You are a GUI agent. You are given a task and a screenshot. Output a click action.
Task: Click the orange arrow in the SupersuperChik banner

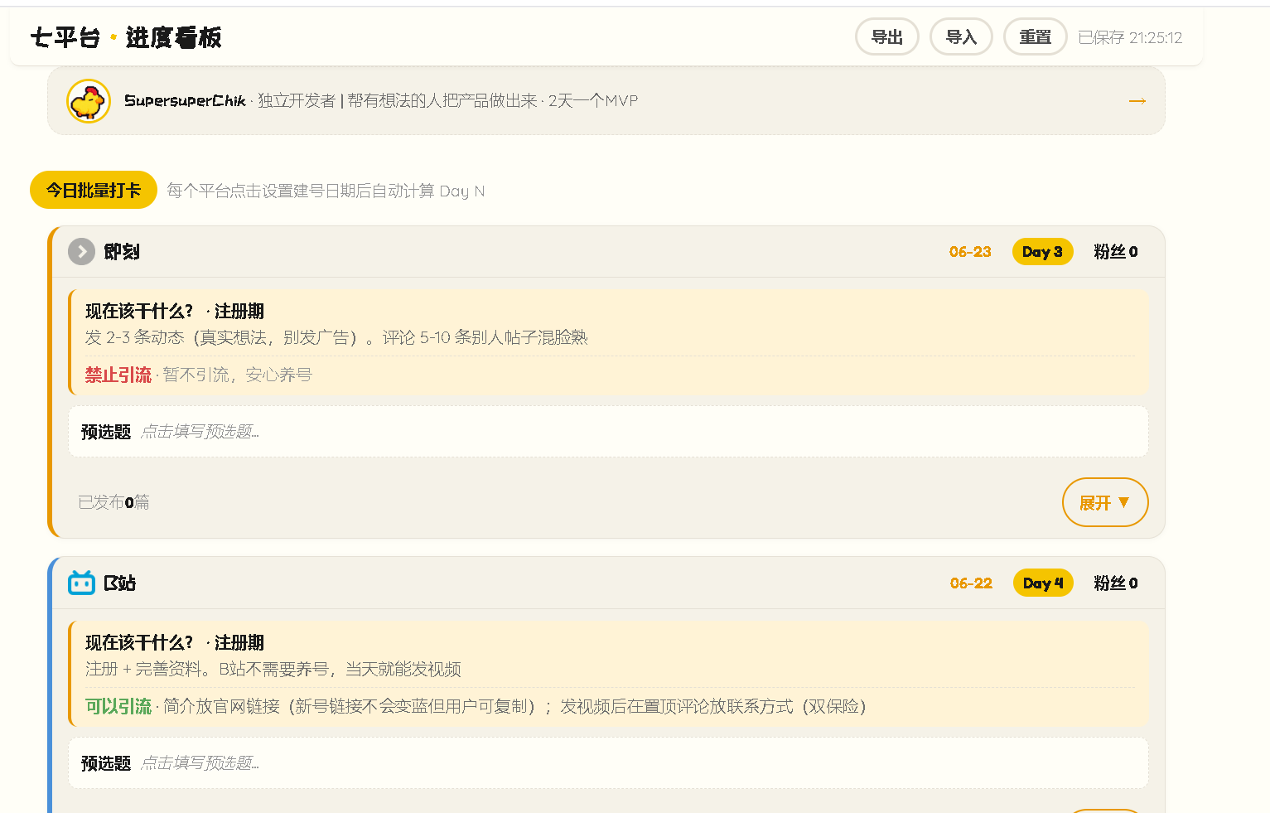(1137, 101)
